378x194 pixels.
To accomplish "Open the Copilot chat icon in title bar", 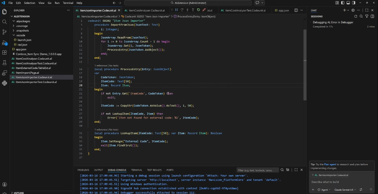I will click(x=257, y=3).
